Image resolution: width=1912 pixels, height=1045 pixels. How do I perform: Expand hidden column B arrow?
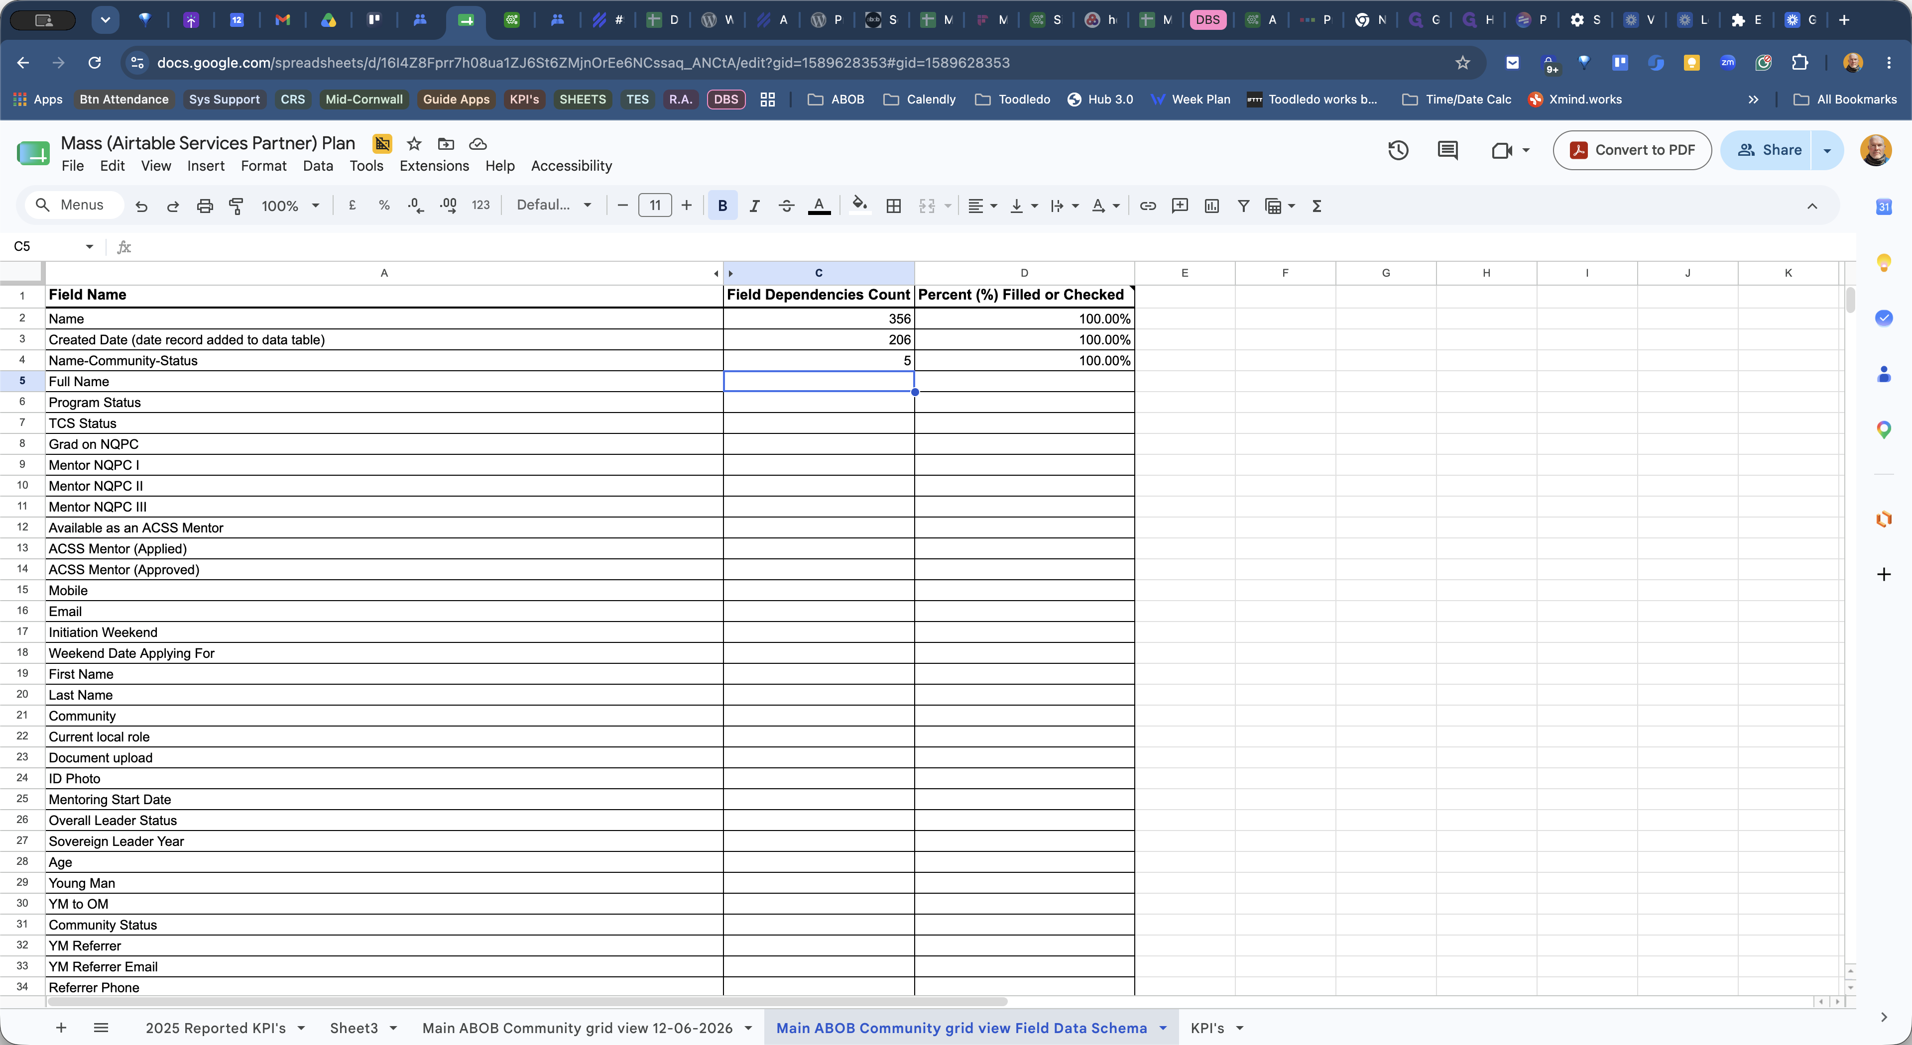(x=730, y=274)
